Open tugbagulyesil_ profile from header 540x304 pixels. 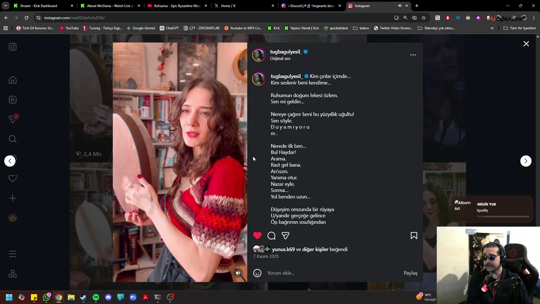(x=286, y=52)
